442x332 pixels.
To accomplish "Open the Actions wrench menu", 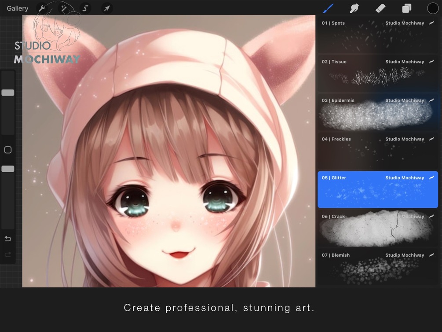I will [x=42, y=8].
